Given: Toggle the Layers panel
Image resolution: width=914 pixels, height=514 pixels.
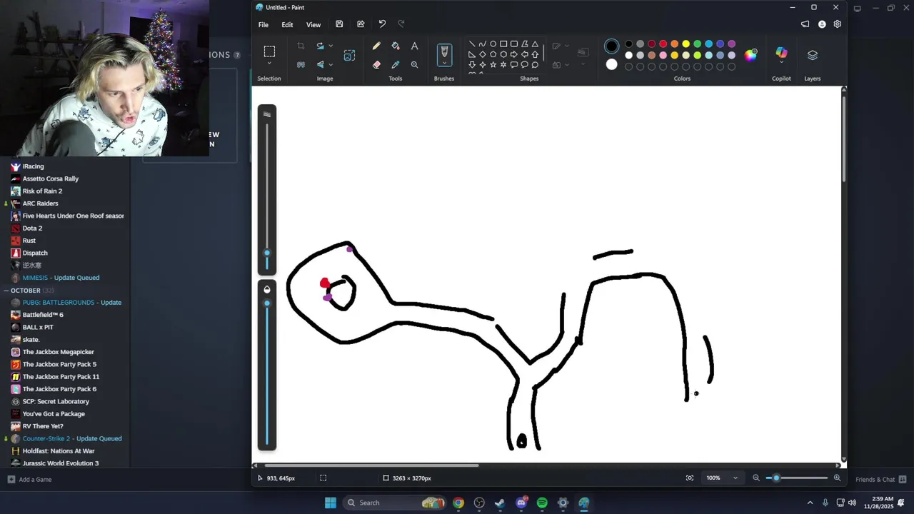Looking at the screenshot, I should 813,55.
